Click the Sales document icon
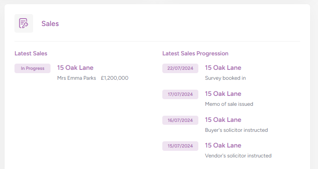Viewport: 318px width, 169px height. [24, 24]
